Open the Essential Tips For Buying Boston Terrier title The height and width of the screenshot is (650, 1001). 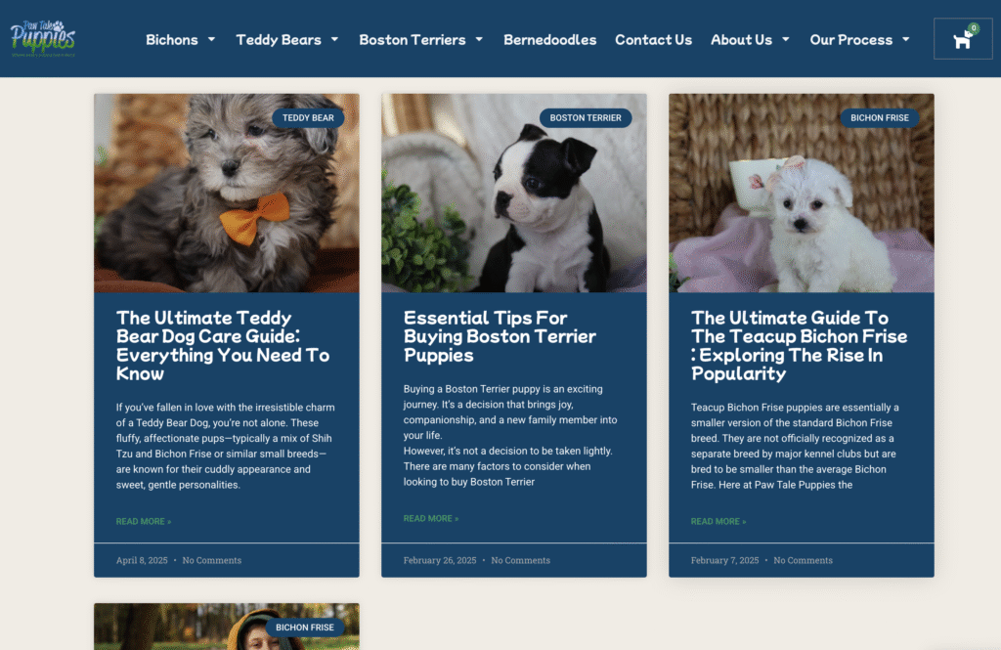pos(500,336)
